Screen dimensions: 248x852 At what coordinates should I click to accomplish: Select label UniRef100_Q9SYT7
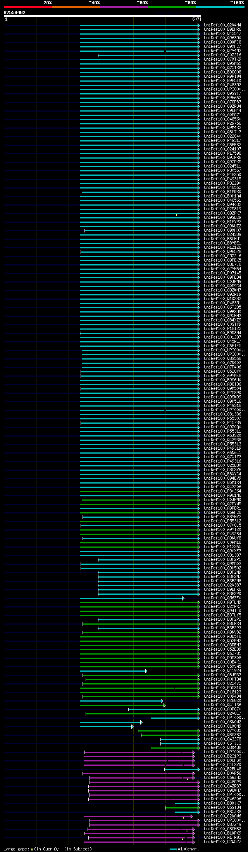tap(222, 93)
